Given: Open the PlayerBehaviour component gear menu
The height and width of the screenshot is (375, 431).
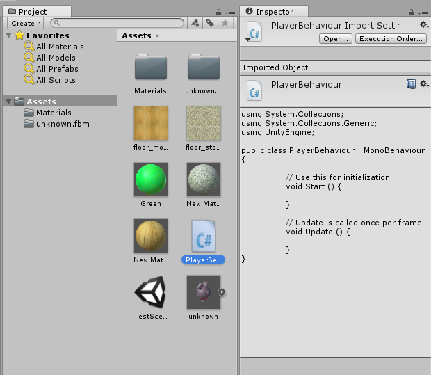Looking at the screenshot, I should (424, 84).
